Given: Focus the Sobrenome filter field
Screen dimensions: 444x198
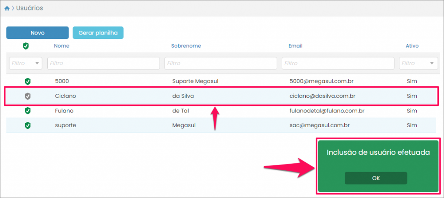Looking at the screenshot, I should 221,63.
